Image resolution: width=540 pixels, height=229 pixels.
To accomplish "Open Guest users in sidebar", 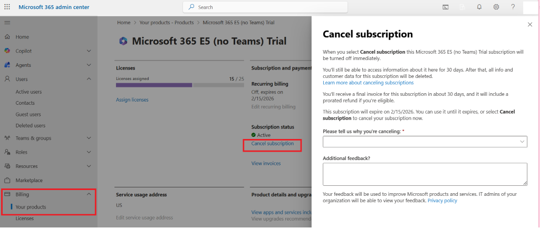I will click(28, 114).
